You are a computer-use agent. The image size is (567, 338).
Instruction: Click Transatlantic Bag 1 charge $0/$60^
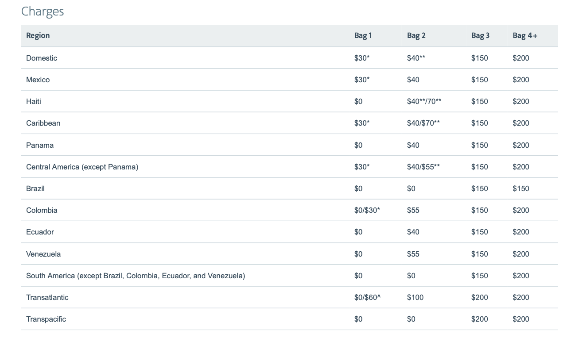(367, 297)
